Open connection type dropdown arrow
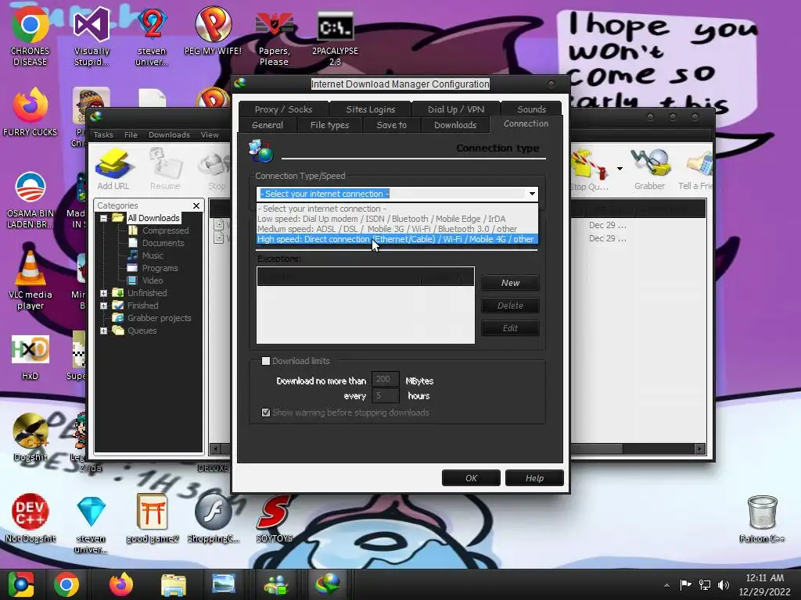The height and width of the screenshot is (600, 801). coord(532,194)
